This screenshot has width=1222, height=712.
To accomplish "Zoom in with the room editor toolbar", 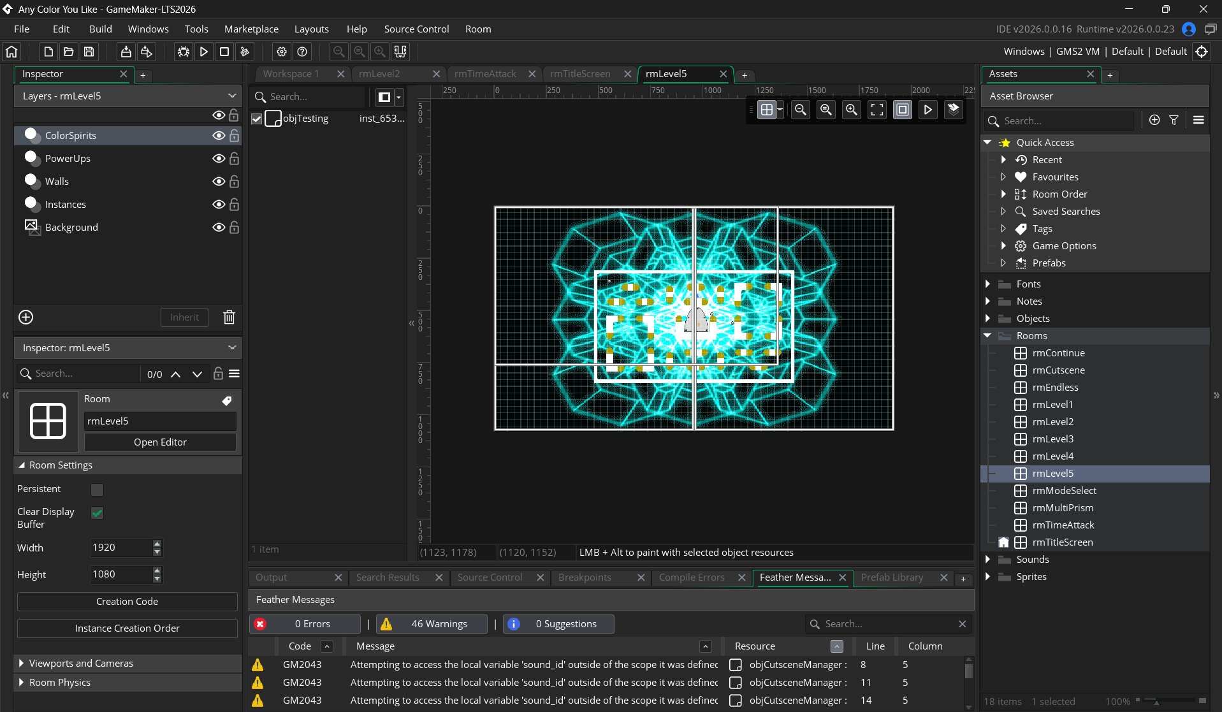I will (852, 110).
